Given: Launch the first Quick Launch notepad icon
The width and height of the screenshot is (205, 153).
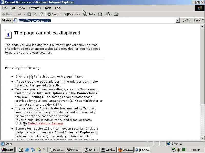Looking at the screenshot, I should [x=21, y=150].
